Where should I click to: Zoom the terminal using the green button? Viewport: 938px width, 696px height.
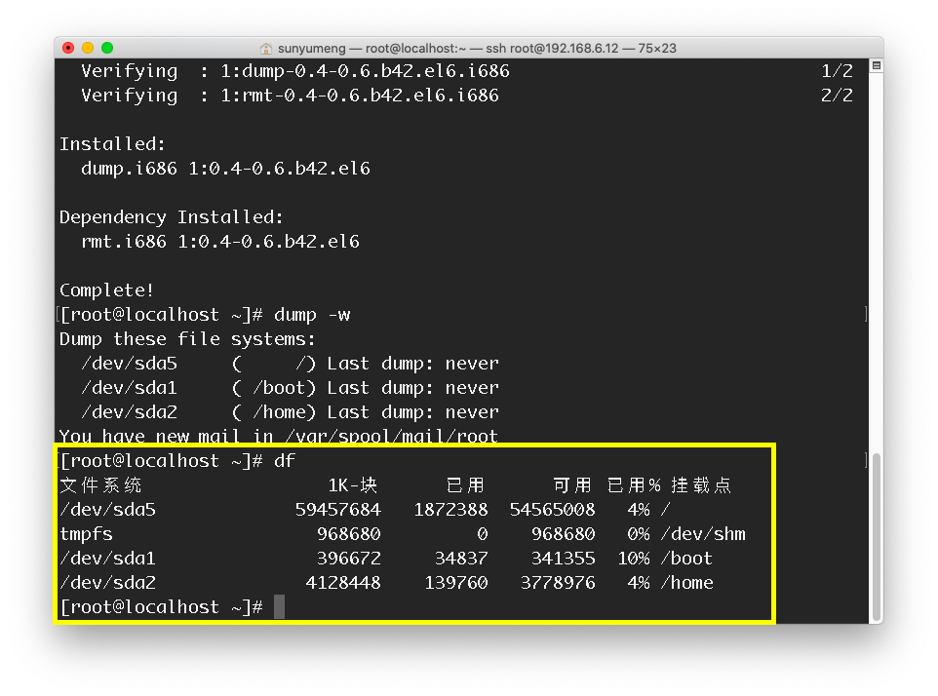coord(107,48)
